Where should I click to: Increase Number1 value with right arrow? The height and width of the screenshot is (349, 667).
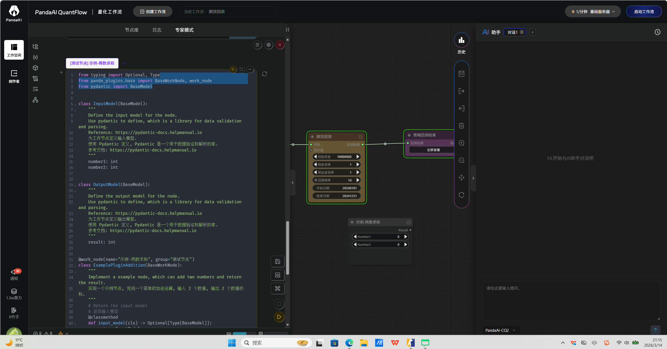[x=406, y=237]
